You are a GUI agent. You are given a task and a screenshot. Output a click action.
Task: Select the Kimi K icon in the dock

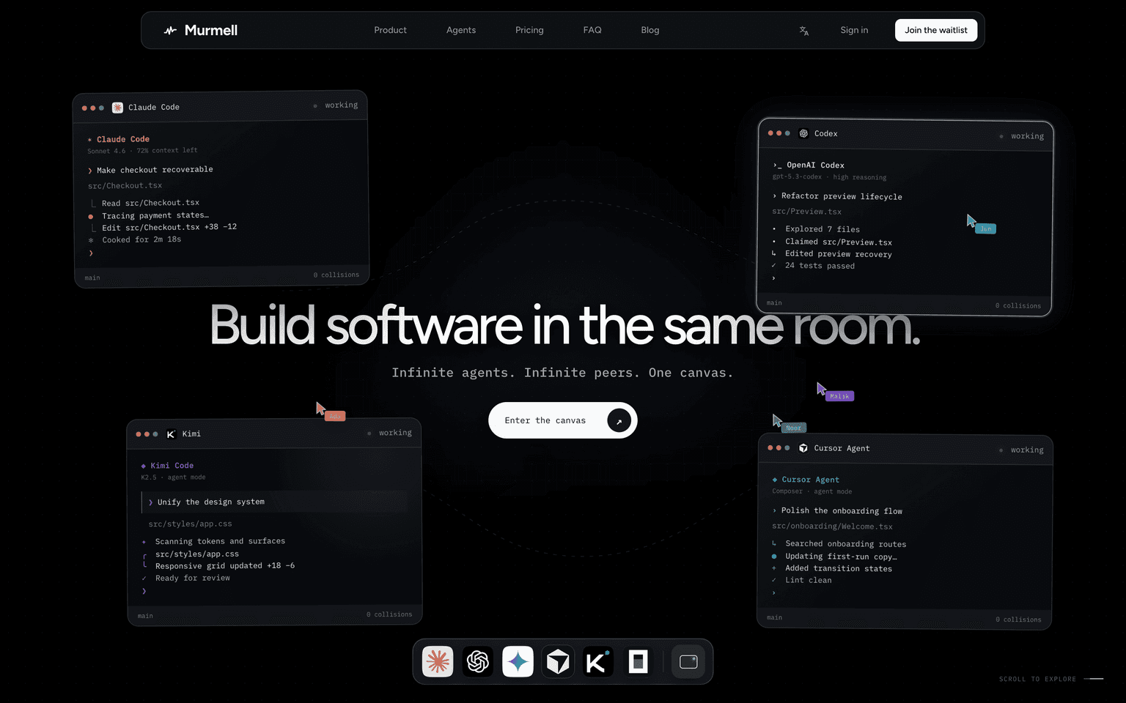pyautogui.click(x=597, y=662)
